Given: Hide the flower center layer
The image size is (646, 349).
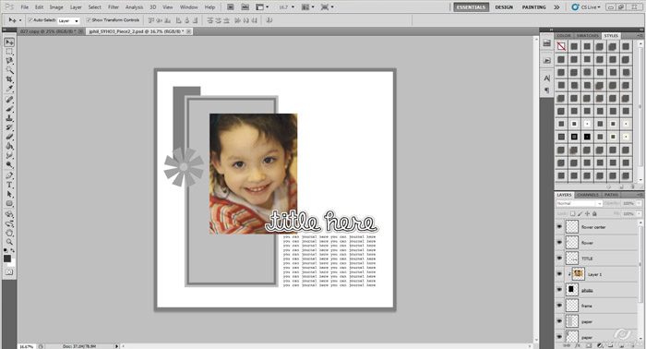Looking at the screenshot, I should (559, 226).
